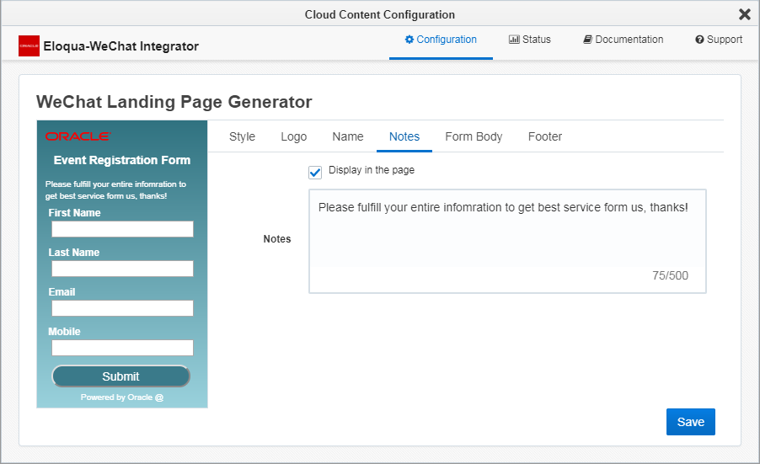
Task: Click the Email preview input field
Action: pyautogui.click(x=123, y=308)
